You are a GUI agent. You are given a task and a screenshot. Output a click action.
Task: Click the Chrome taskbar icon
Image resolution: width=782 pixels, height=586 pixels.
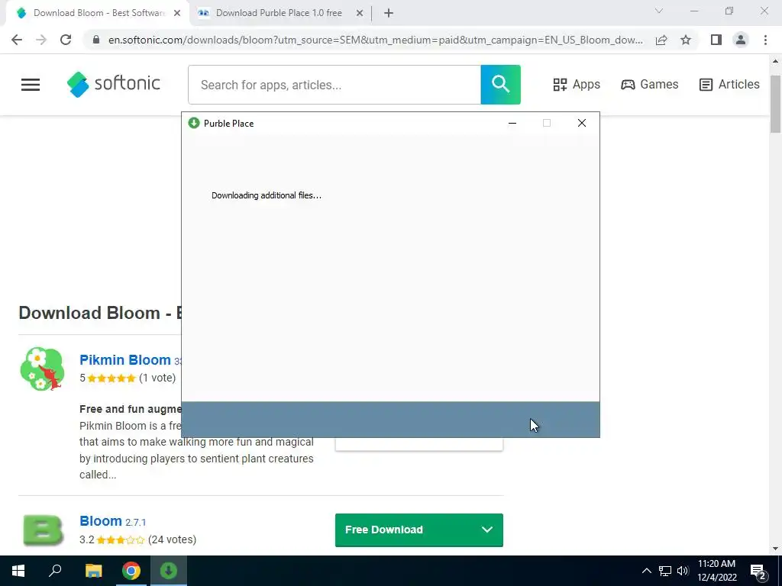[x=131, y=571]
